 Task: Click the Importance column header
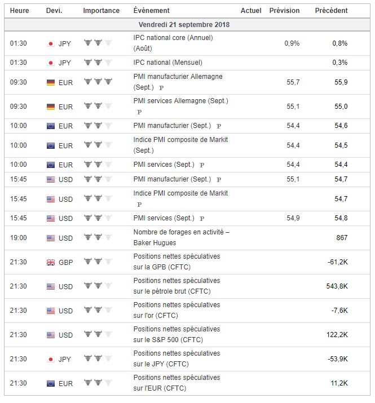(x=101, y=11)
